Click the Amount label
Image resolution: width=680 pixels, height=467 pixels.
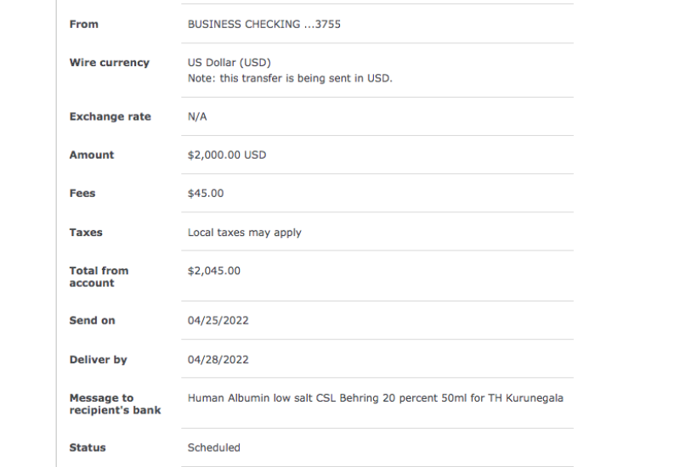pos(91,155)
